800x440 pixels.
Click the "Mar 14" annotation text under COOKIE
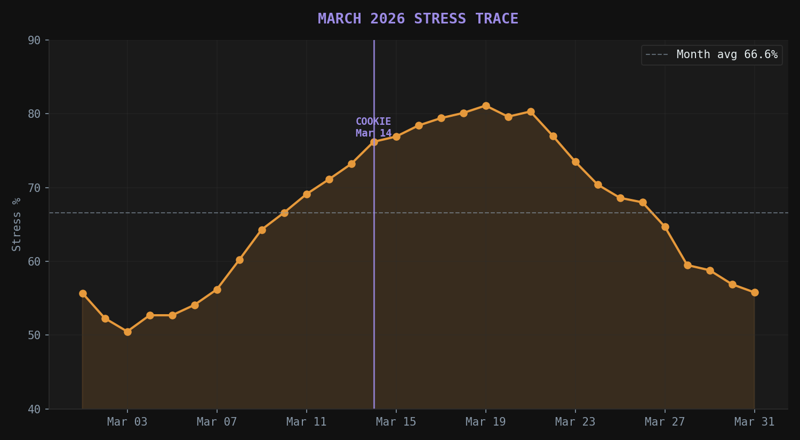373,133
